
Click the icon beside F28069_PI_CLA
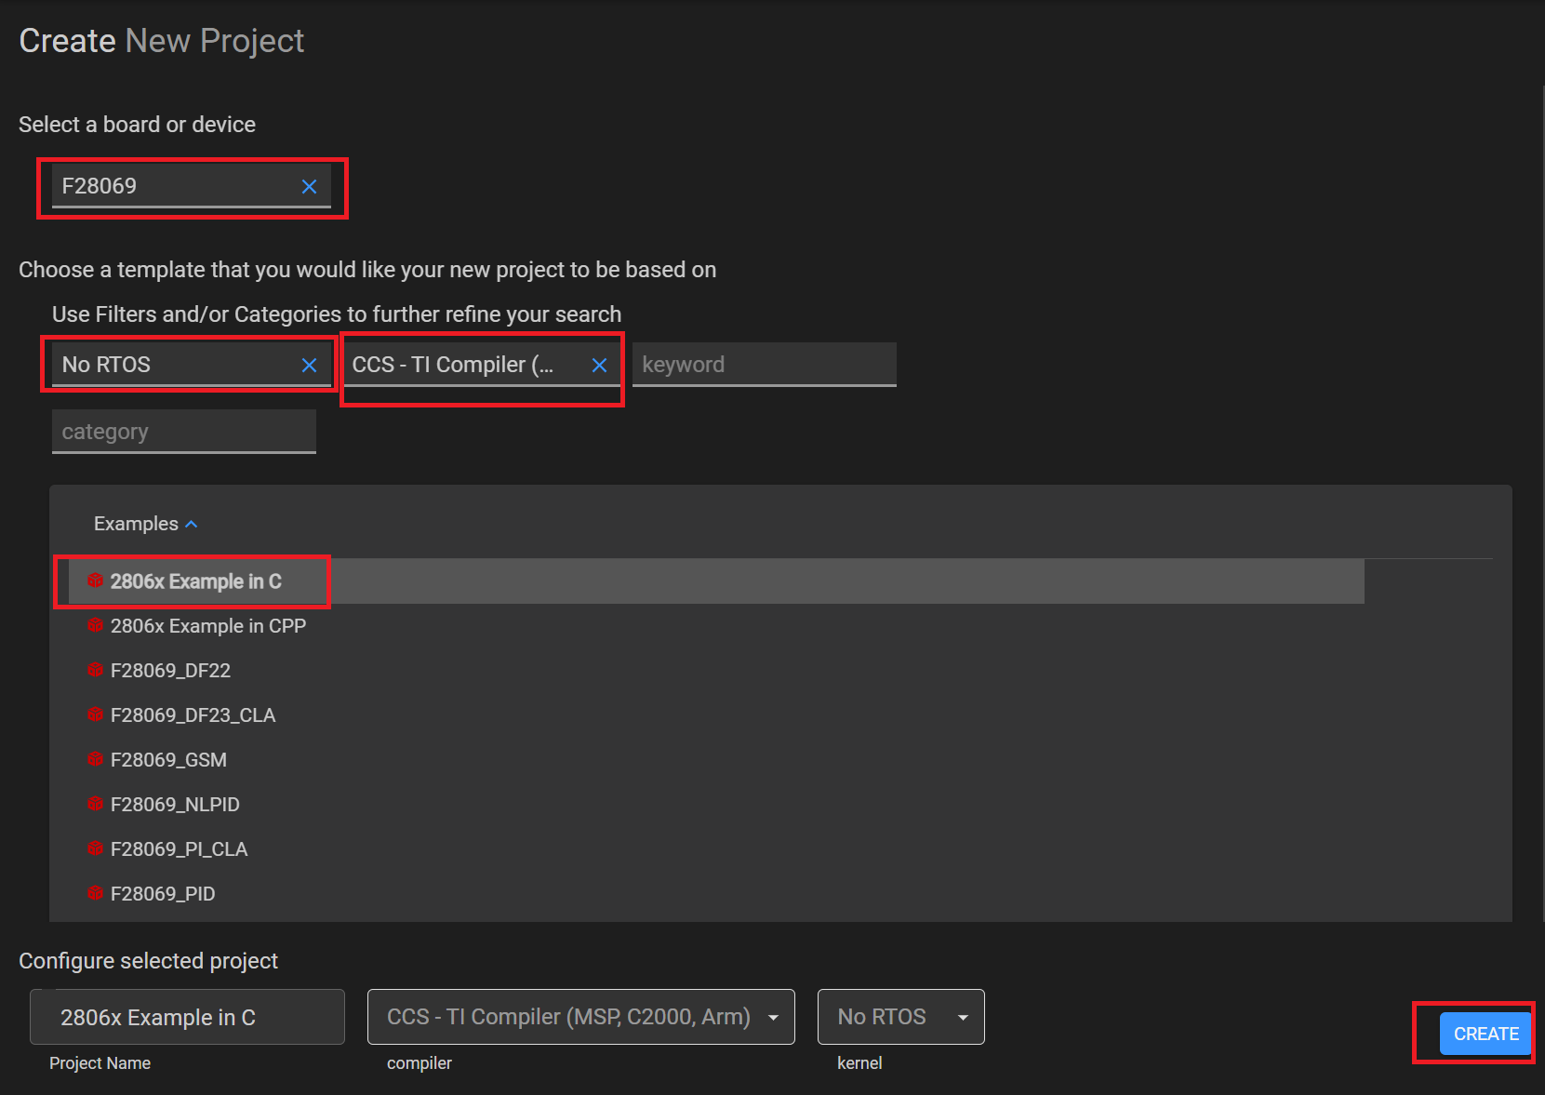click(x=95, y=848)
